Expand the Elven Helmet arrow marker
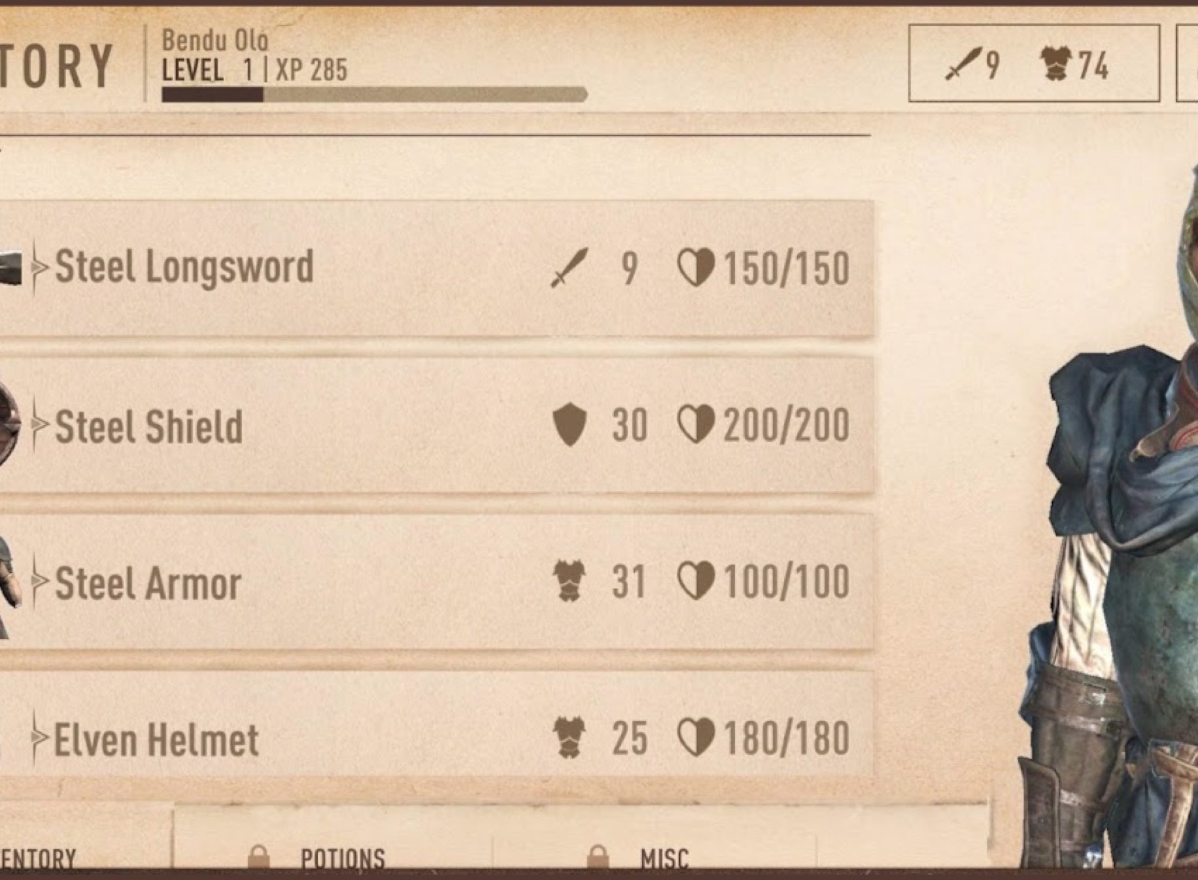This screenshot has height=880, width=1198. point(39,738)
